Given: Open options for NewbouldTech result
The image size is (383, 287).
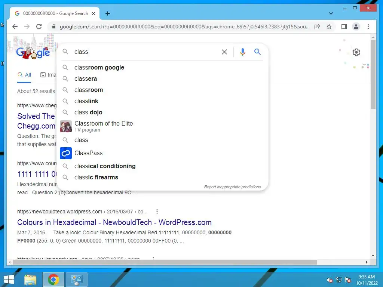Looking at the screenshot, I should coord(157,212).
